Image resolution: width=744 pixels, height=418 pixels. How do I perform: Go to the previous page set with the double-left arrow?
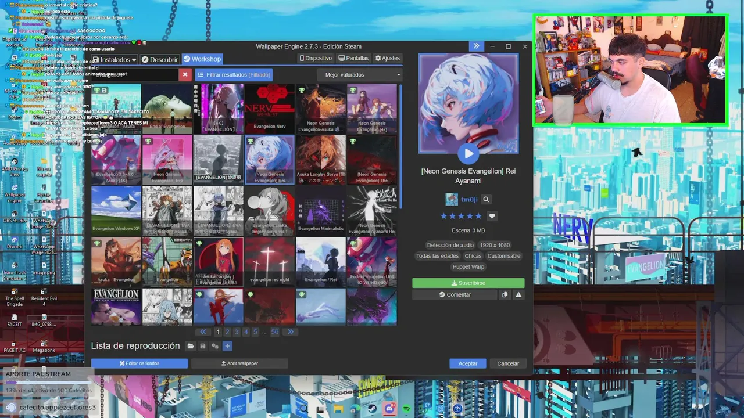[x=203, y=332]
